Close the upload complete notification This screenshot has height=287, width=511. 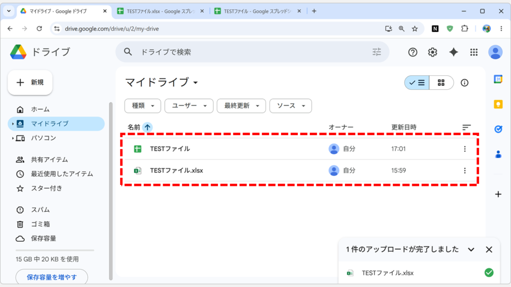489,250
